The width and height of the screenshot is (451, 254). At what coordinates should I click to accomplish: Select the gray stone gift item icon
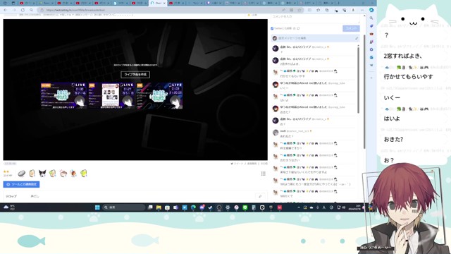click(22, 174)
